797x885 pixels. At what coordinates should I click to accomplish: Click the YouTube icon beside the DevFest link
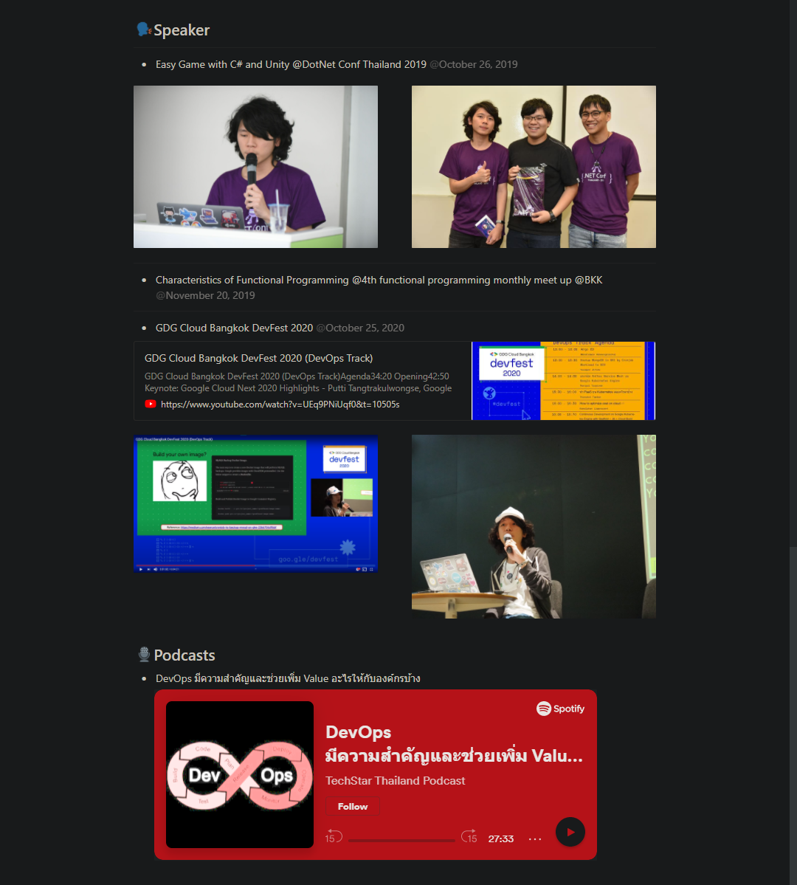click(151, 404)
